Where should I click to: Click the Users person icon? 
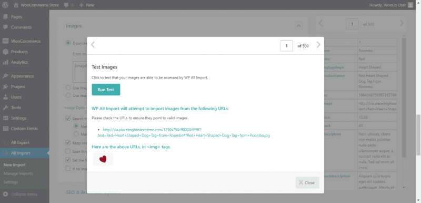(5, 97)
